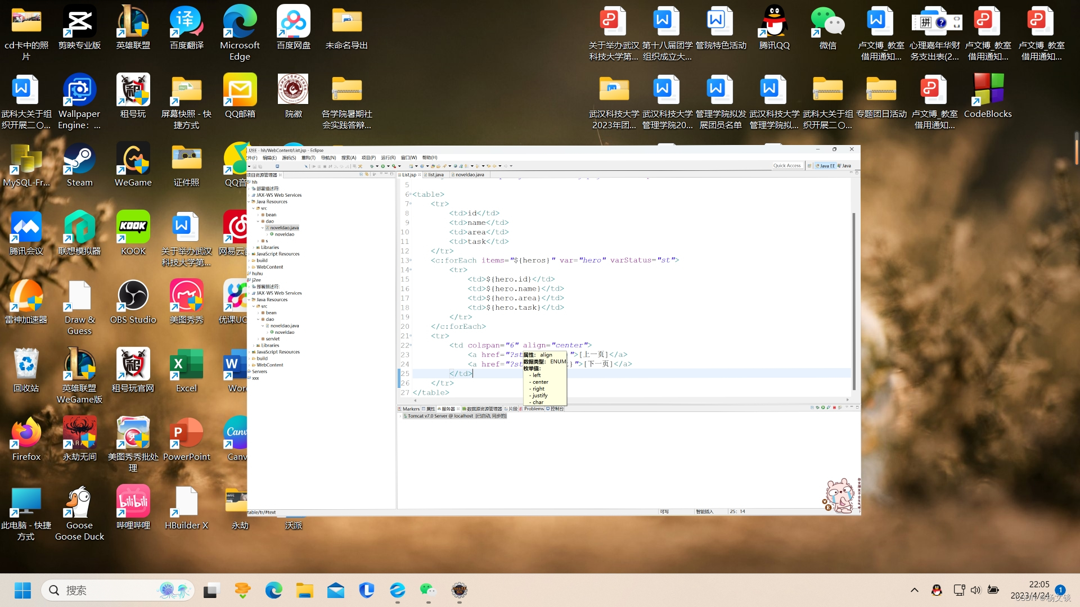Select the Java EE perspective button

(825, 166)
